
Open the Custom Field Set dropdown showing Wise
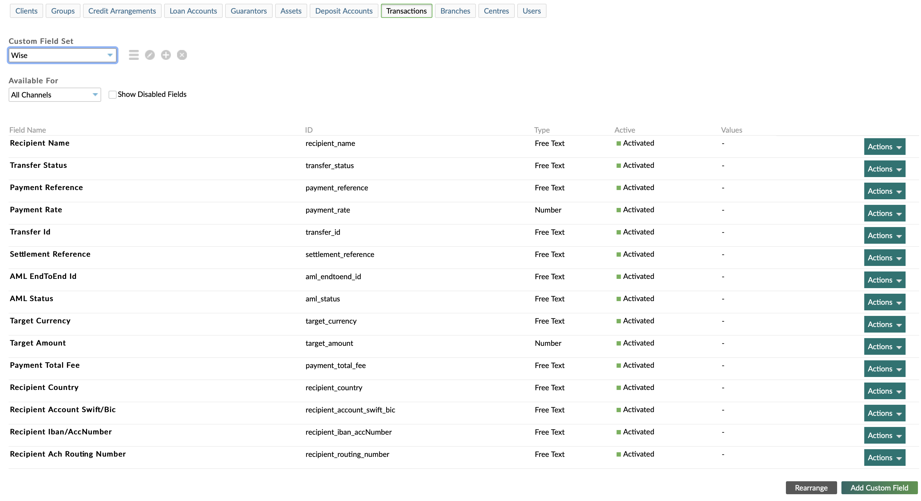click(x=63, y=56)
